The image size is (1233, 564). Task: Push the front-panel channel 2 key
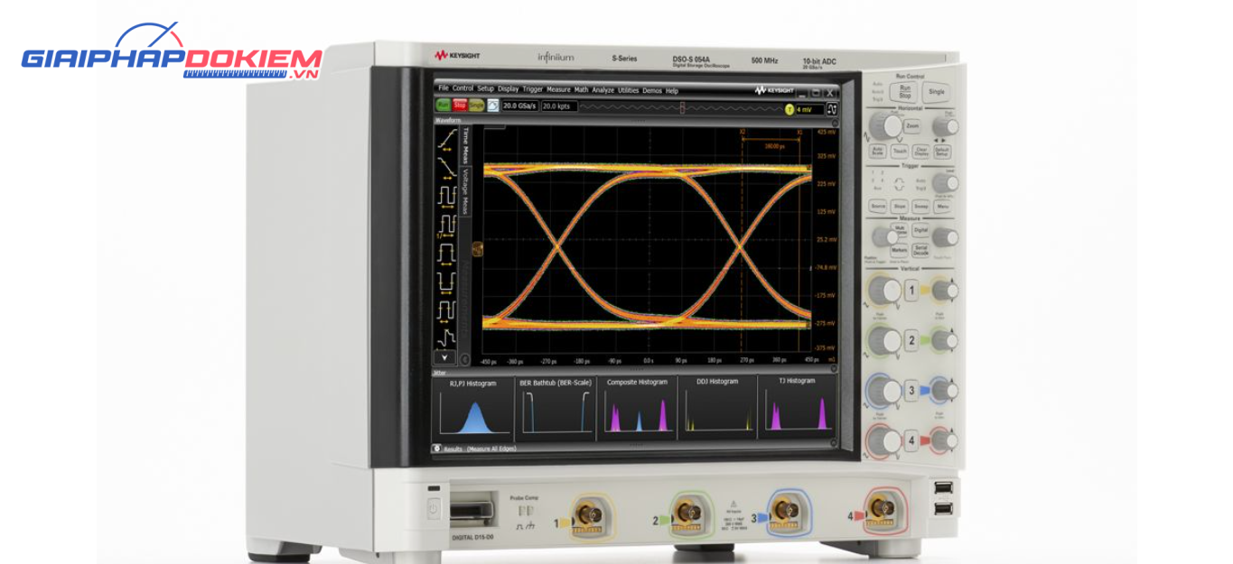pyautogui.click(x=911, y=340)
